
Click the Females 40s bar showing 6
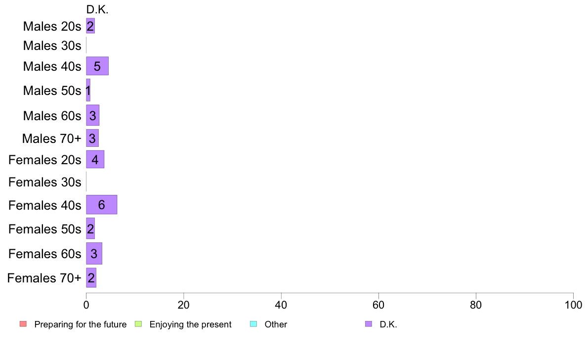coord(102,205)
